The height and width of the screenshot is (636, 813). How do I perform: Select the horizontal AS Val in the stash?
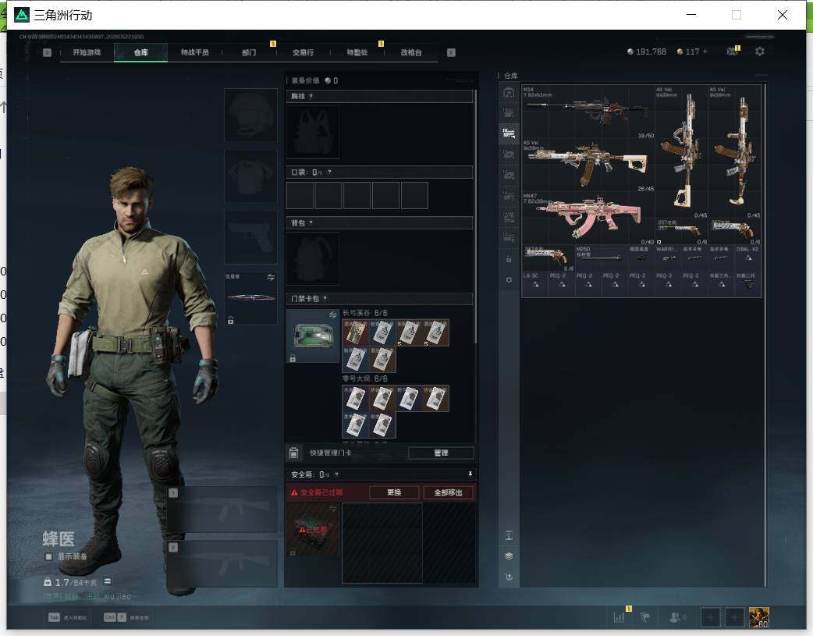(x=588, y=165)
